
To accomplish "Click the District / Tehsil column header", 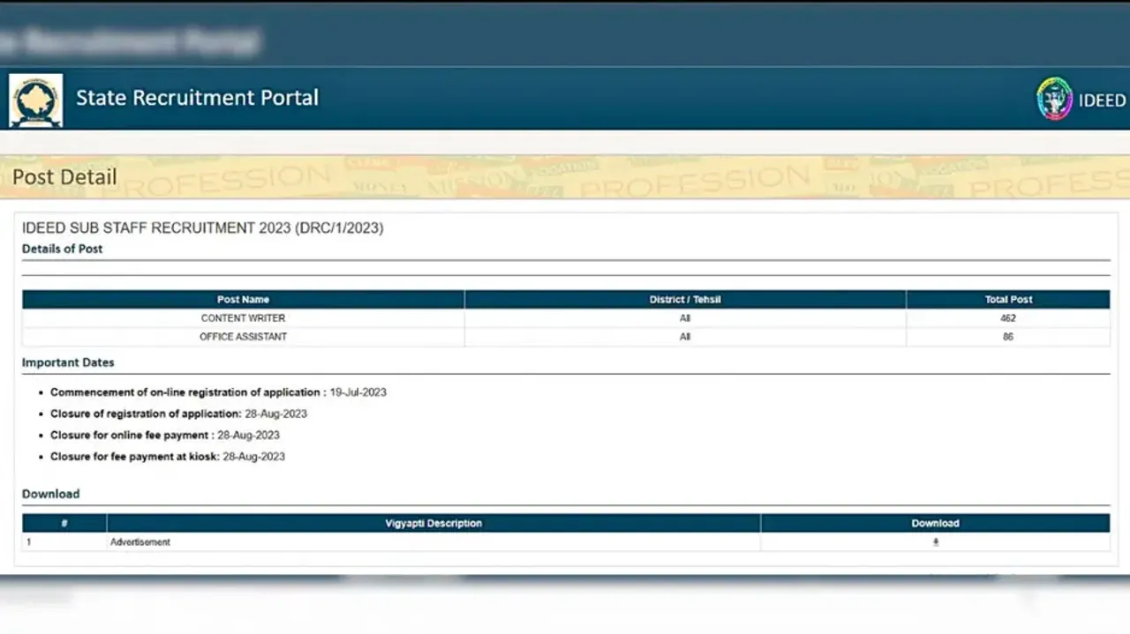I will [685, 300].
